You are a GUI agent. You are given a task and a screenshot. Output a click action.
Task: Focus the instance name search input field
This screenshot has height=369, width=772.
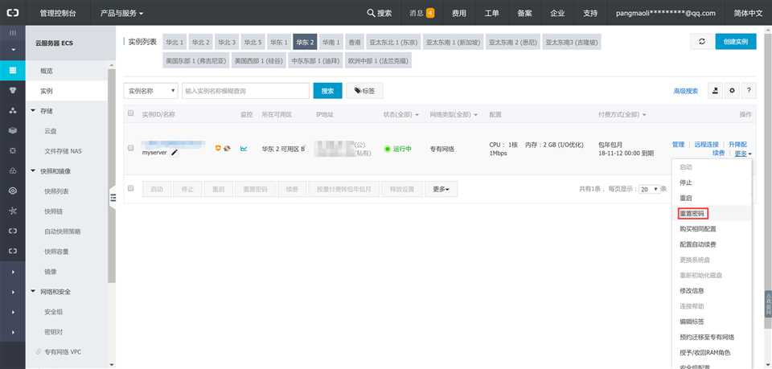[246, 91]
